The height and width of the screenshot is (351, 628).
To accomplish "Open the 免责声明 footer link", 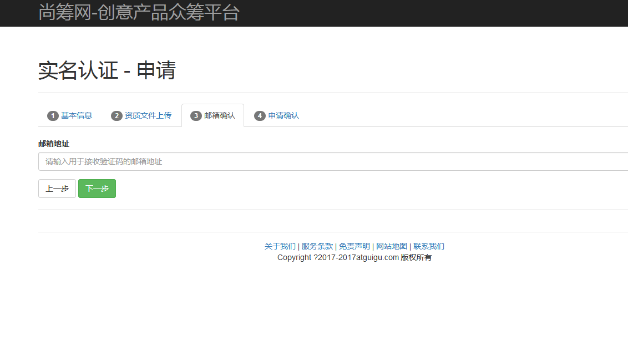I will pyautogui.click(x=355, y=246).
